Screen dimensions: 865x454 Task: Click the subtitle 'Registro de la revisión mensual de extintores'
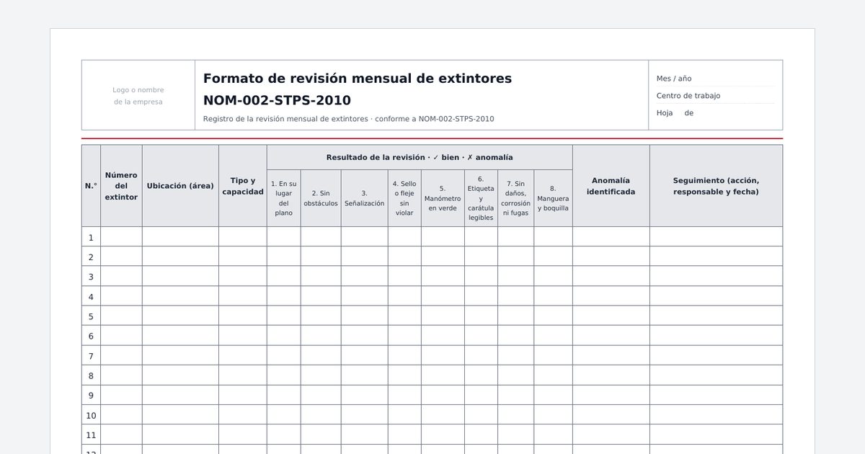tap(285, 119)
